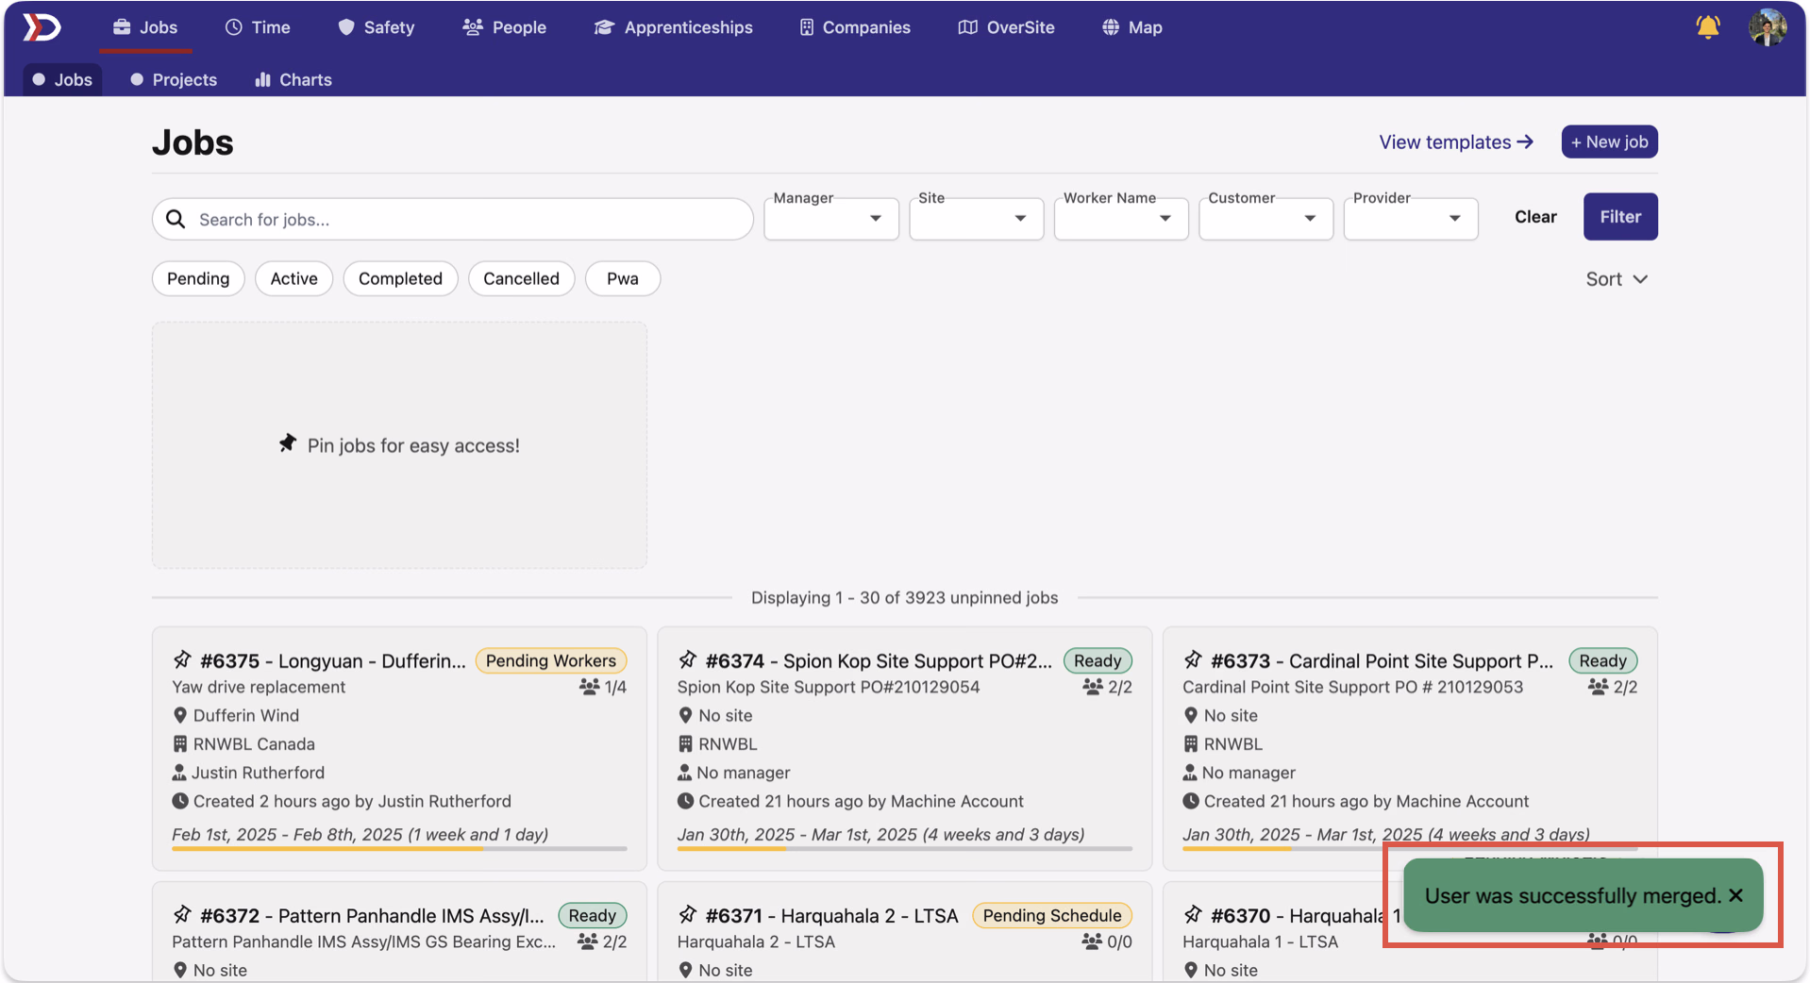Click progress bar on job #6374 card
The image size is (1810, 983).
pyautogui.click(x=904, y=849)
